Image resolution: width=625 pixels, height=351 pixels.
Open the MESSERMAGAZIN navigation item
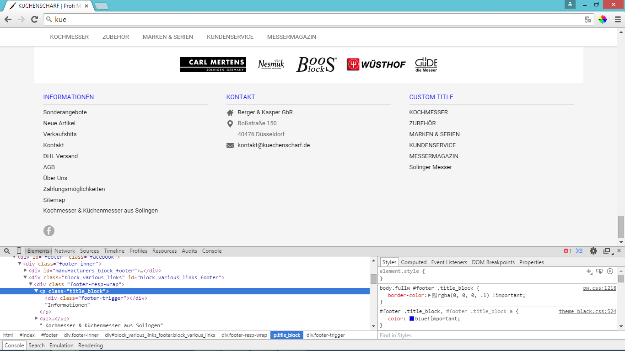pyautogui.click(x=291, y=37)
